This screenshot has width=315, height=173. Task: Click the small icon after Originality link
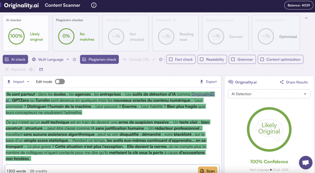212,94
